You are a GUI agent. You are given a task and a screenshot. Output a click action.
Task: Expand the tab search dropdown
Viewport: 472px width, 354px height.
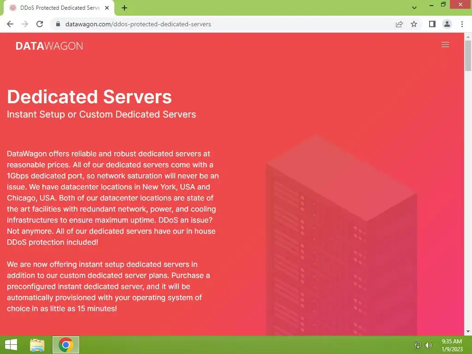(x=414, y=8)
